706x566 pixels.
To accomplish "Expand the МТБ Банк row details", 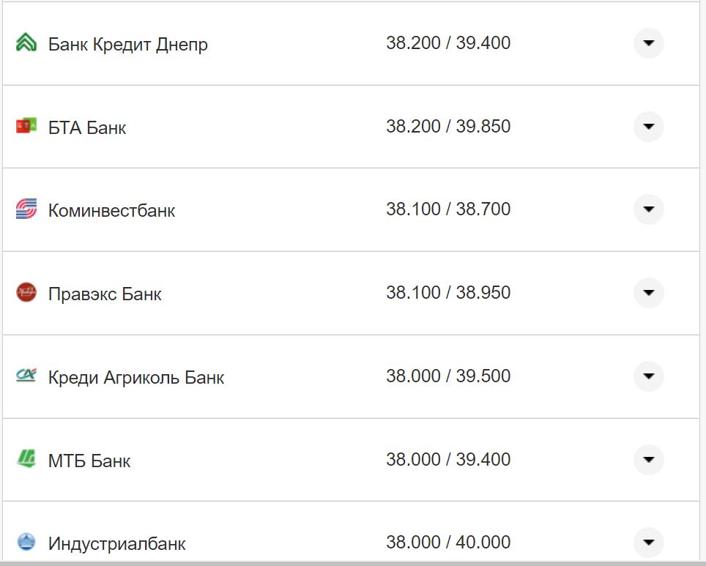I will point(648,460).
